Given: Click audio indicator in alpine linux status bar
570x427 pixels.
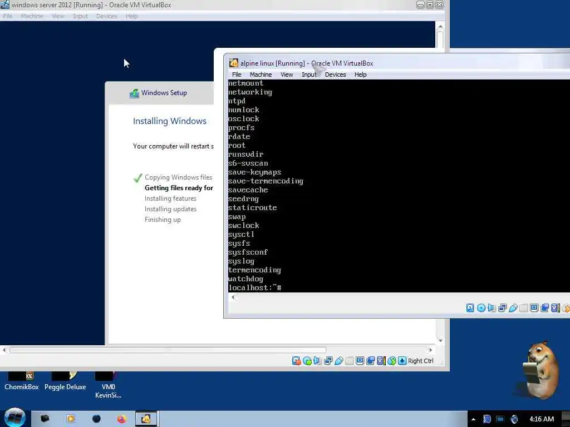Looking at the screenshot, I should click(492, 308).
